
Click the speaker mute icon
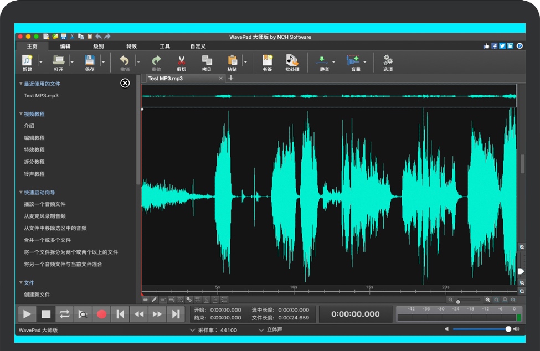pos(446,329)
